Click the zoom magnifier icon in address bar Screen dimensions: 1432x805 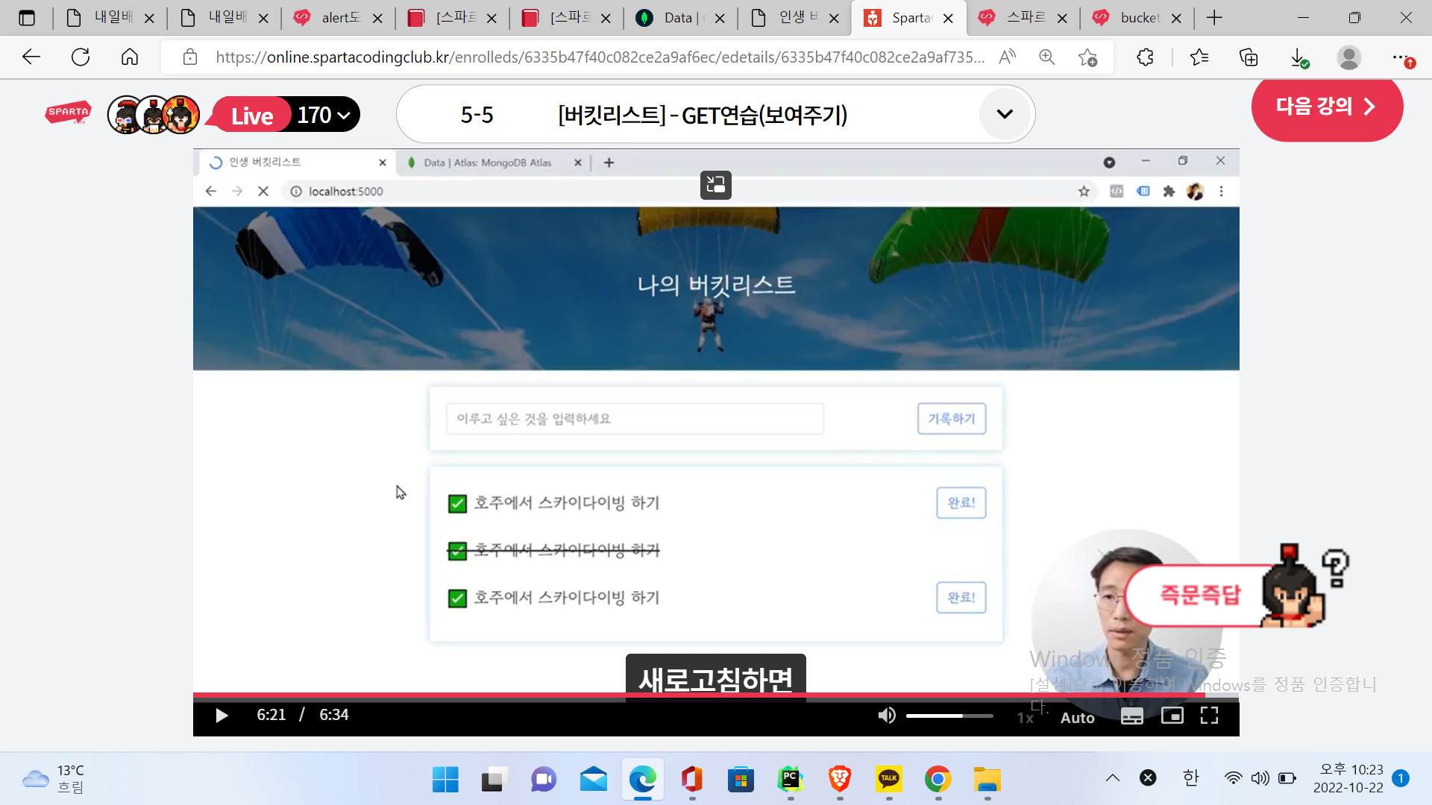1046,57
